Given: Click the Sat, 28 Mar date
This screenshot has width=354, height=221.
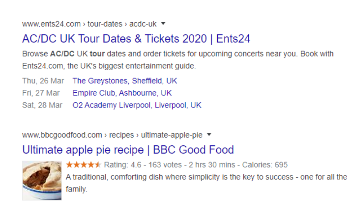Looking at the screenshot, I should tap(42, 105).
